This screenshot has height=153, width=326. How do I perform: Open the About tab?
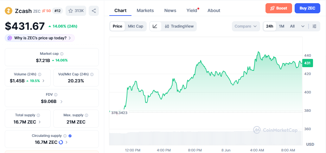pos(214,10)
